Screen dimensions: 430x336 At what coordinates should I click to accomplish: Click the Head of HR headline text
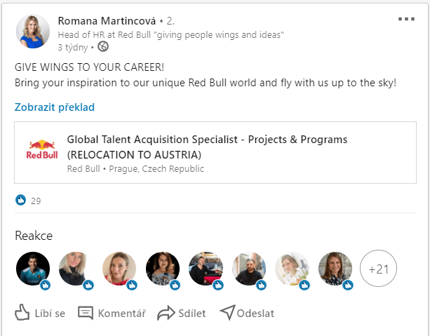coord(171,34)
